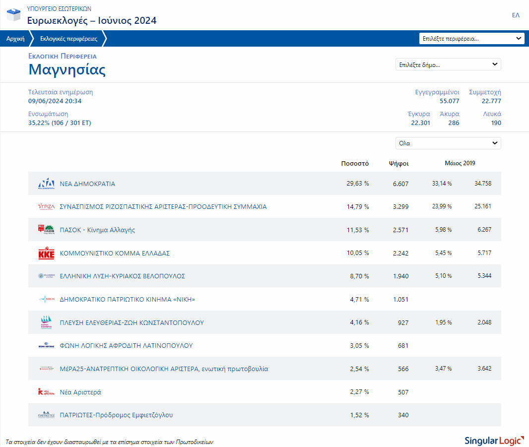Image resolution: width=529 pixels, height=447 pixels.
Task: Click the Elliniki Lysi party logo
Action: [46, 276]
